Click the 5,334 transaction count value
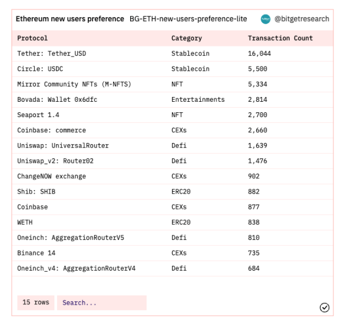 (257, 84)
